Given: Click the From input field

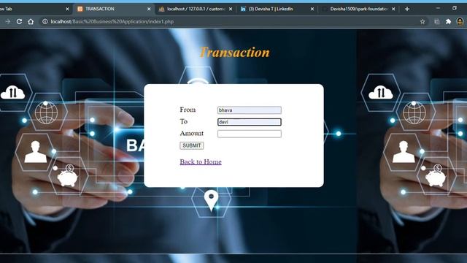Looking at the screenshot, I should coord(250,110).
